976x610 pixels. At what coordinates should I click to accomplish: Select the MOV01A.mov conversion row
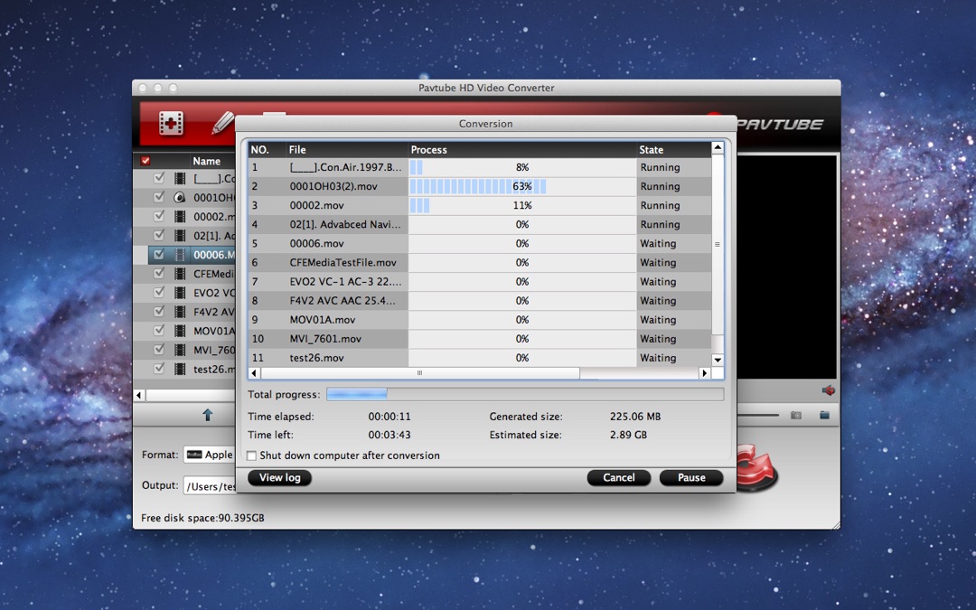tap(479, 319)
